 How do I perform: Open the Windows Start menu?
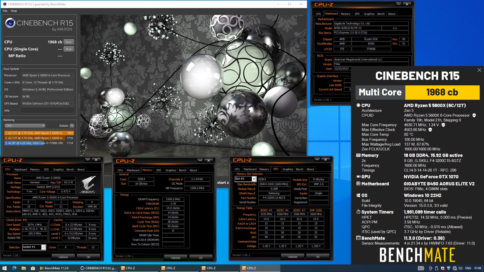[x=5, y=268]
